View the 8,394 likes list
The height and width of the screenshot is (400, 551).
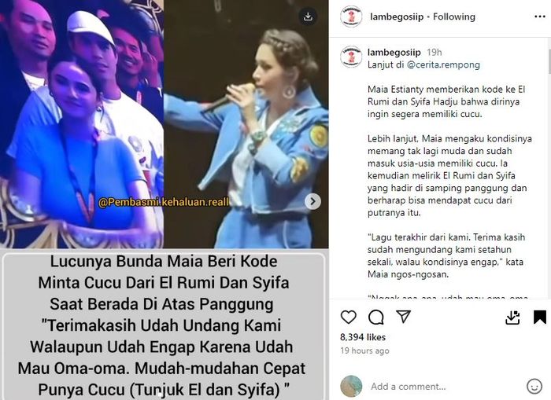[x=363, y=337]
